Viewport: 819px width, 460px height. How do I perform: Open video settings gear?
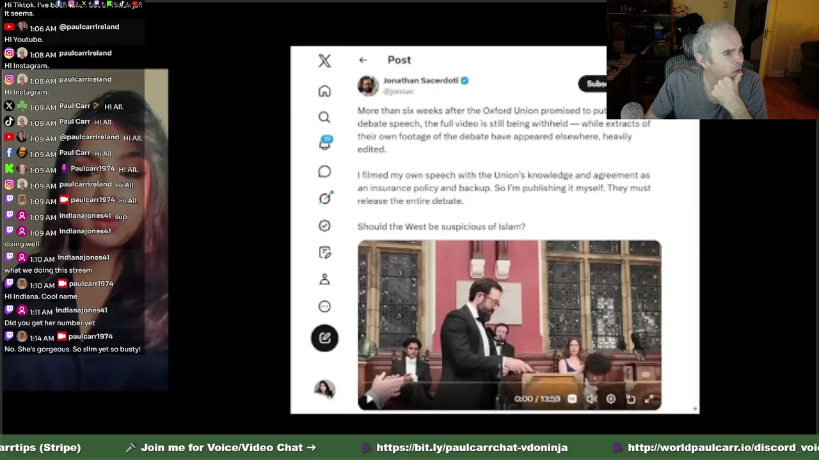click(x=611, y=399)
